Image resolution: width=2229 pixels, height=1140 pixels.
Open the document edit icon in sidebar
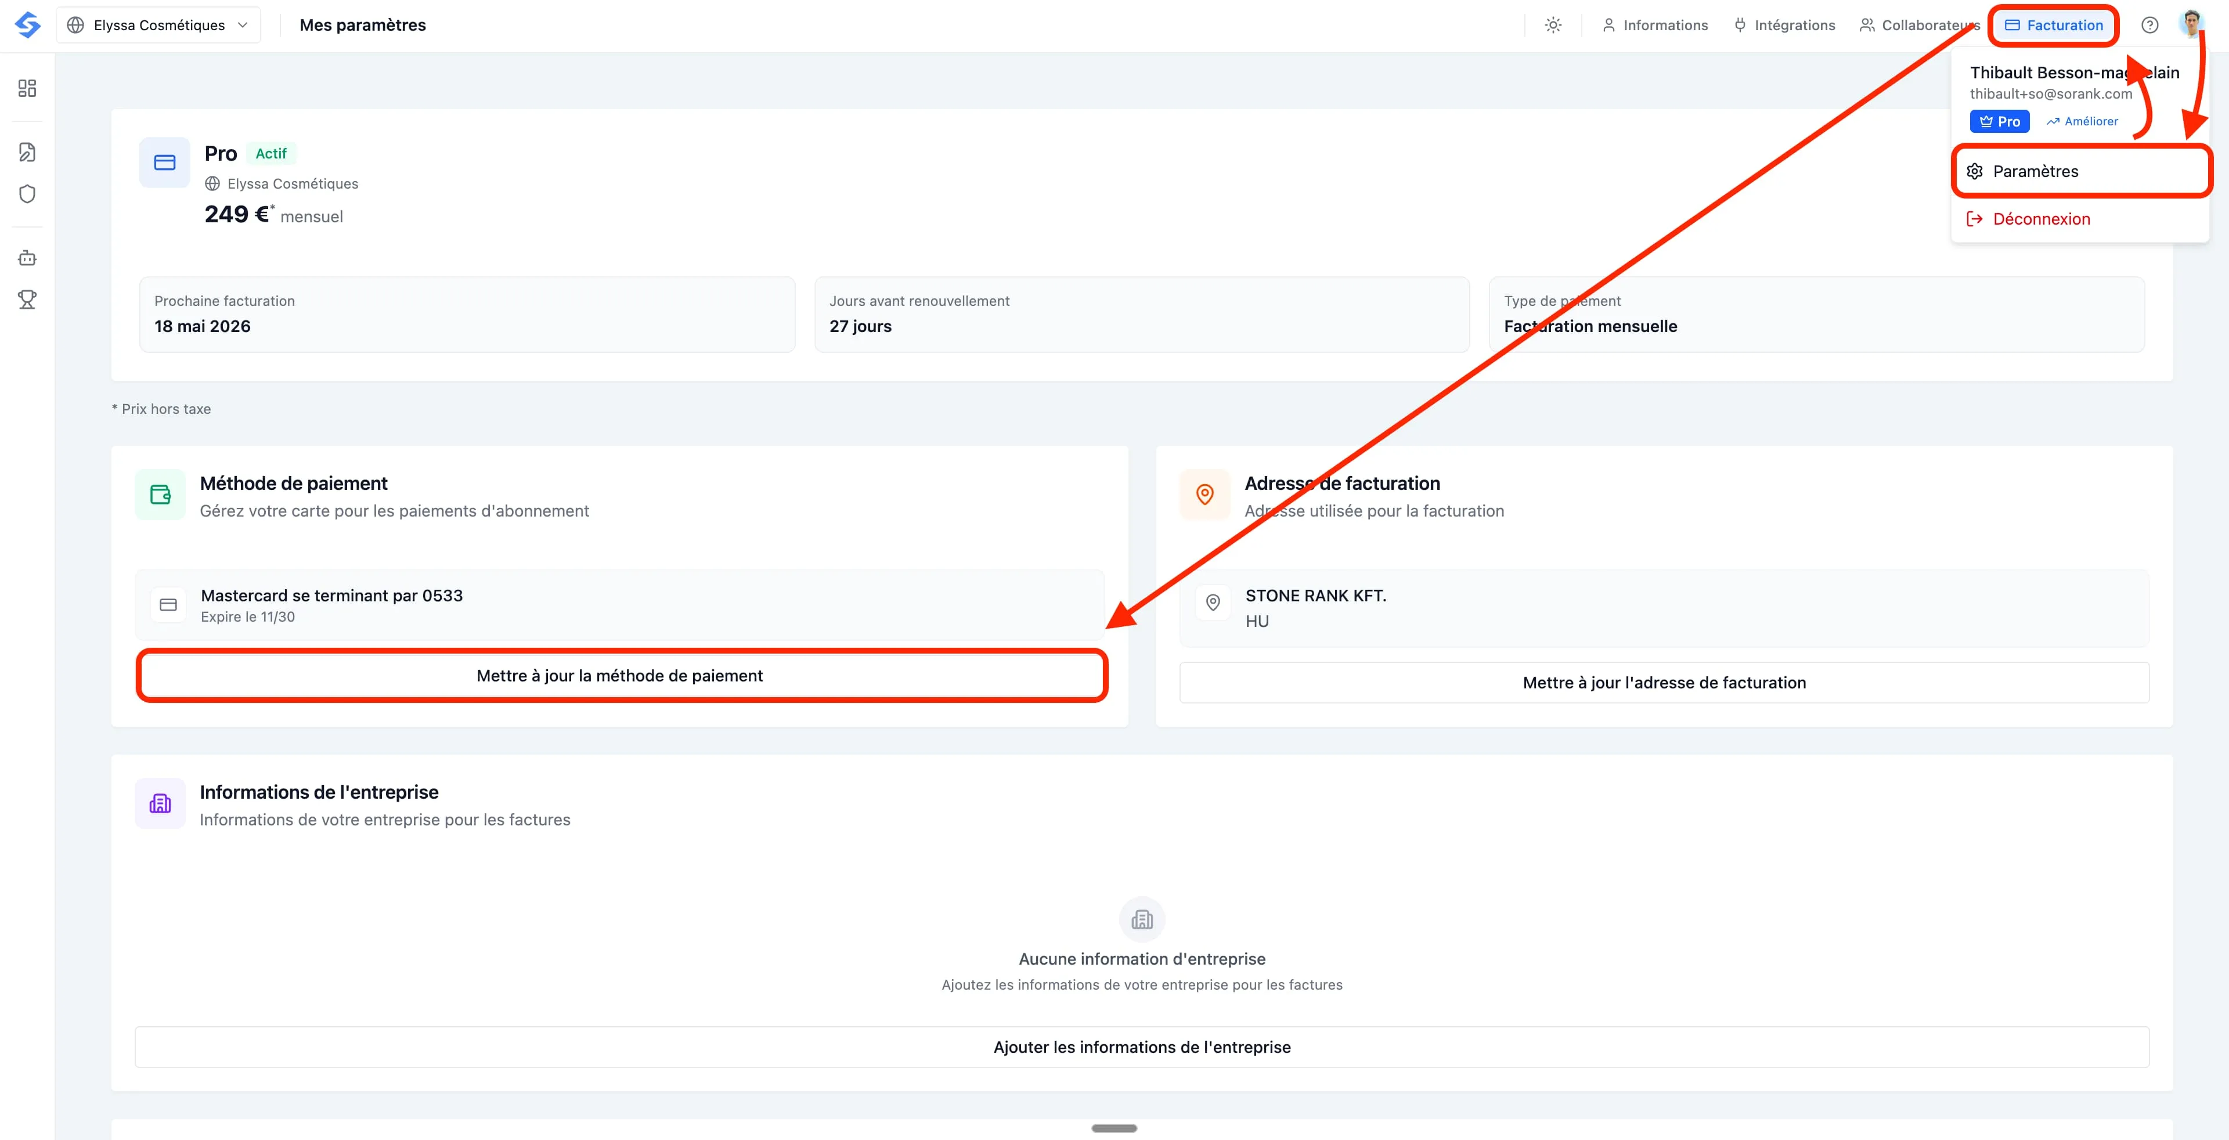coord(27,152)
